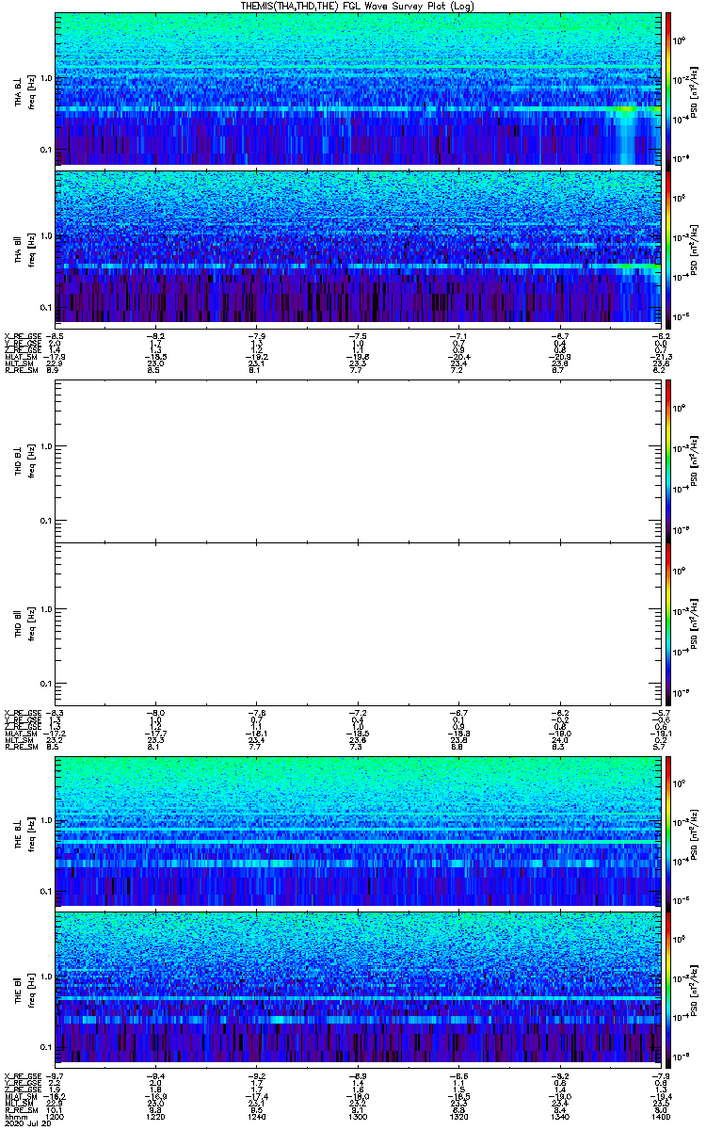Click the 1320 time tick label
The height and width of the screenshot is (1130, 706).
(x=459, y=1117)
